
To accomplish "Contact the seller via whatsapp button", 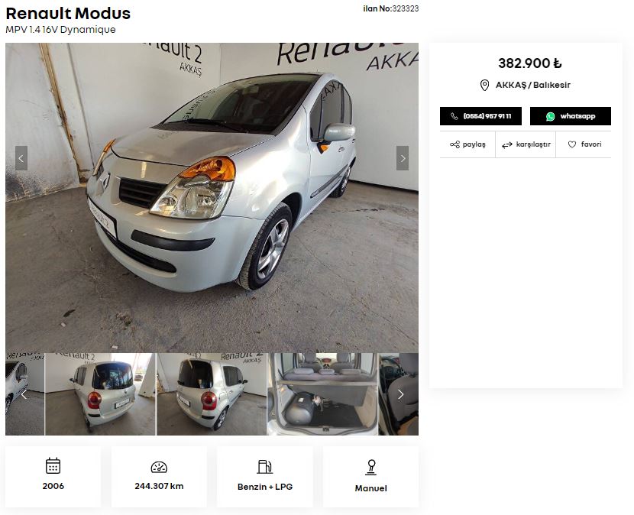I will point(571,116).
